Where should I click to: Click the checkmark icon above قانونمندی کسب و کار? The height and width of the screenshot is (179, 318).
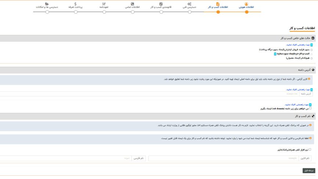click(161, 4)
